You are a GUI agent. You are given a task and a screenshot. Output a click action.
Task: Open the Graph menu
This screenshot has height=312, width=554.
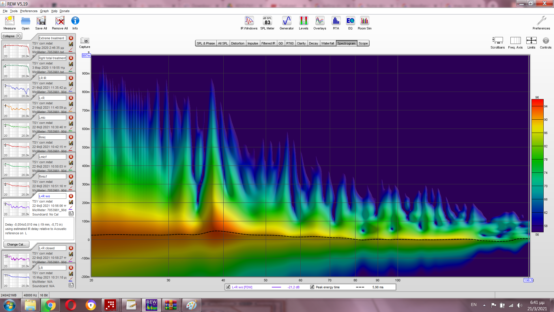tap(44, 11)
